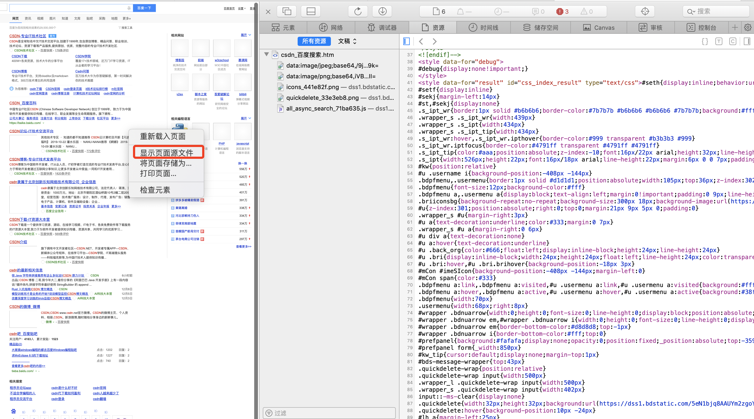Detach inspector into separate window icon
Viewport: 754px width, 419px height.
pyautogui.click(x=287, y=12)
